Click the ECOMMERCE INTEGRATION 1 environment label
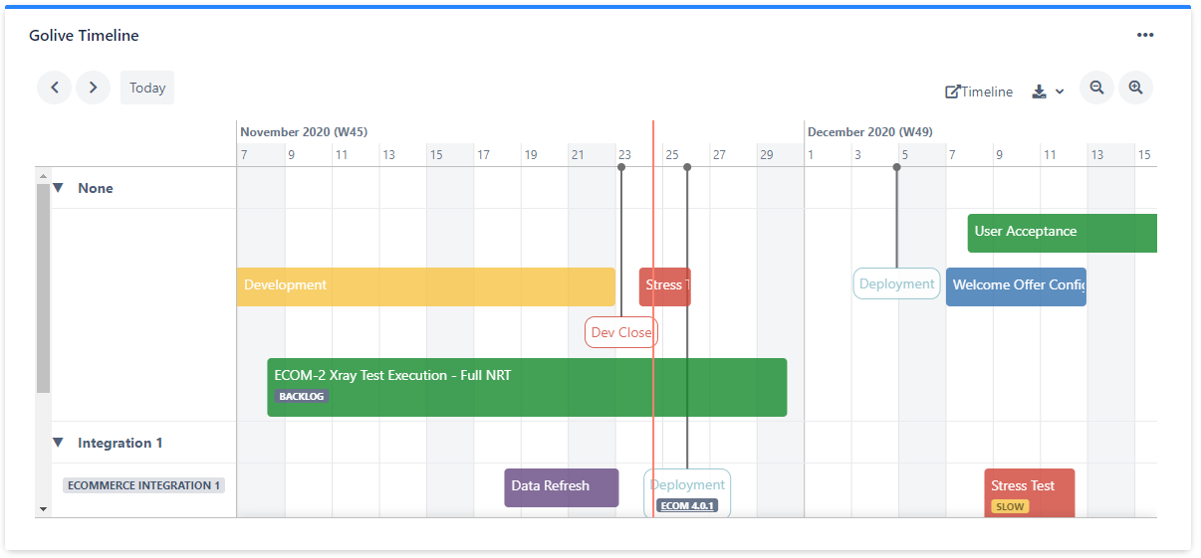Screen dimensions: 1201x558 click(143, 485)
